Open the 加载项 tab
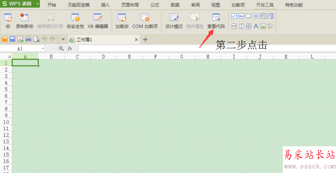The image size is (336, 173). click(x=238, y=5)
